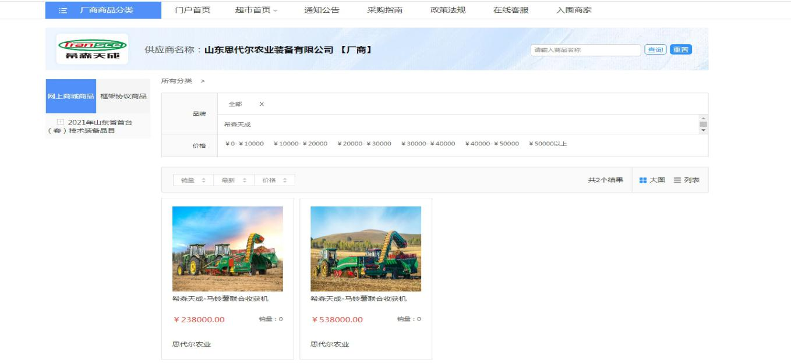This screenshot has width=791, height=363.
Task: Switch to 大图 grid view
Action: tap(652, 180)
